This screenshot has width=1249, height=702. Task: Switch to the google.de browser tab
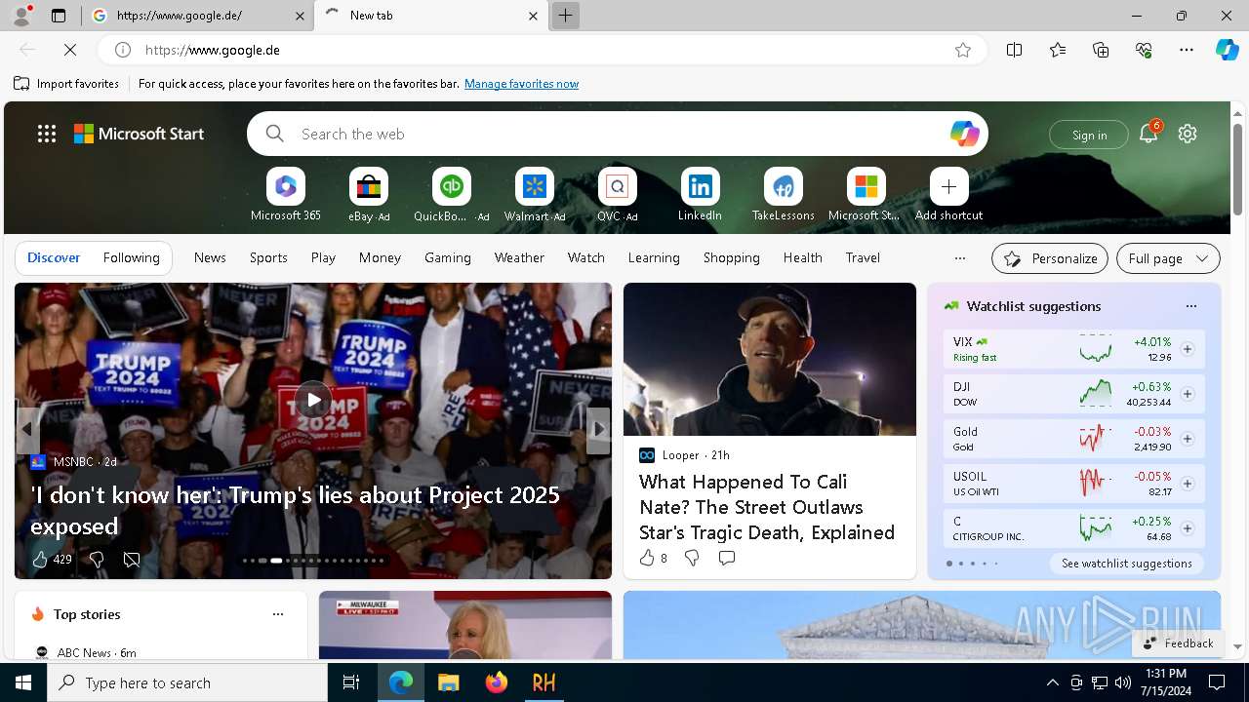coord(195,16)
